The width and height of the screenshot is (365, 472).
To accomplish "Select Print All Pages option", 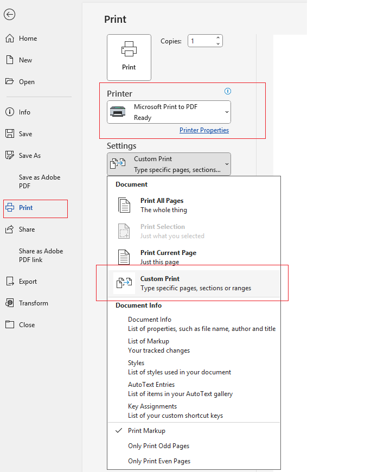I will tap(194, 205).
